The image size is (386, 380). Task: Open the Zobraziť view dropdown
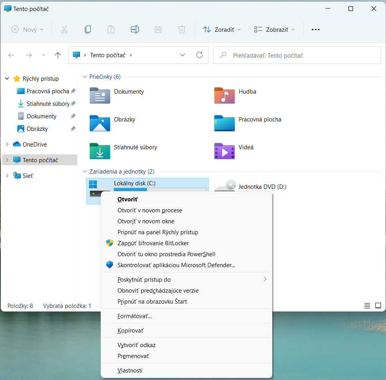274,29
